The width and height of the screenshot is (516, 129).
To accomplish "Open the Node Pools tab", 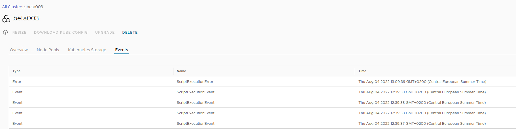I will [48, 50].
